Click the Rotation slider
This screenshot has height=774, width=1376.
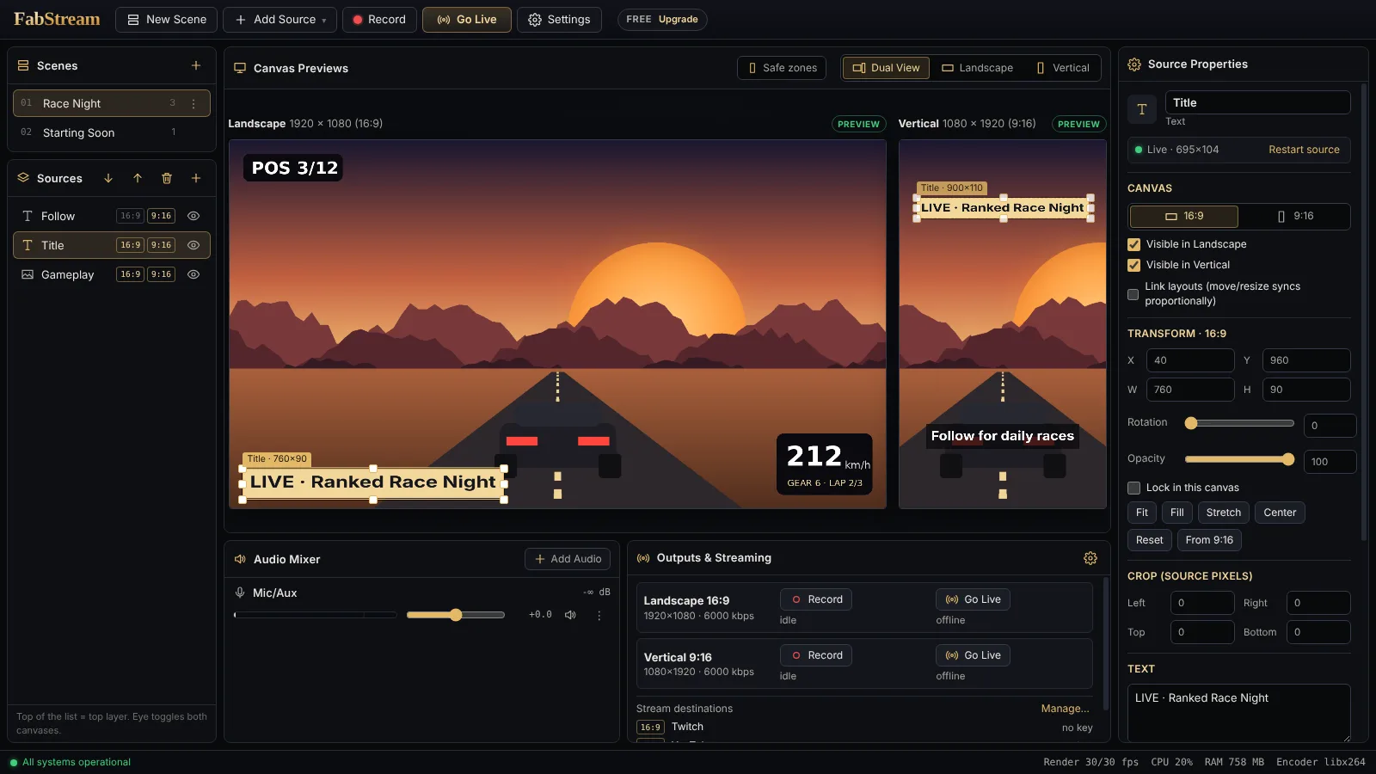point(1239,423)
